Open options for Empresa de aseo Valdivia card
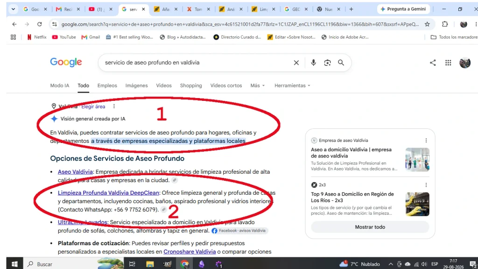The width and height of the screenshot is (478, 269). pos(426,140)
